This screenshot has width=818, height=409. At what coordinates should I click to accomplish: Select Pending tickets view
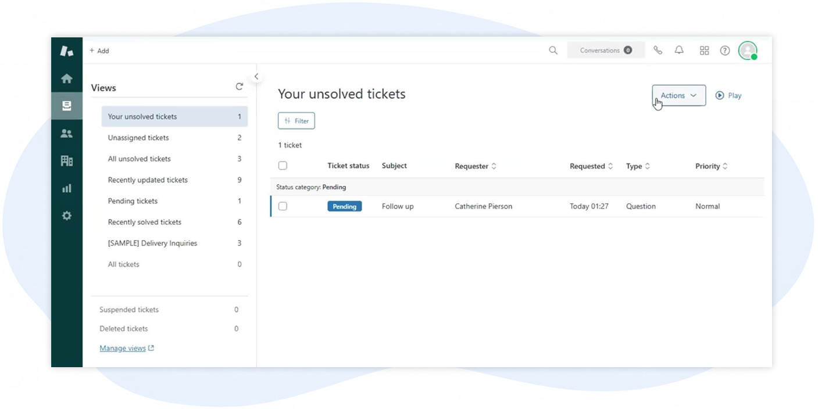tap(174, 201)
